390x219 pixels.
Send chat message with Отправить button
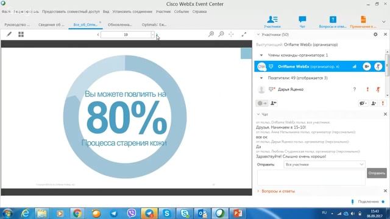point(377,173)
